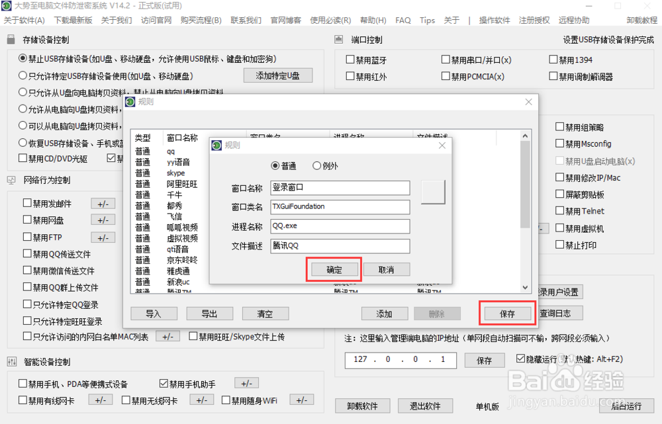Click into 文件描述 field with 腾讯QQ
Screen dimensions: 662x424
pos(340,245)
